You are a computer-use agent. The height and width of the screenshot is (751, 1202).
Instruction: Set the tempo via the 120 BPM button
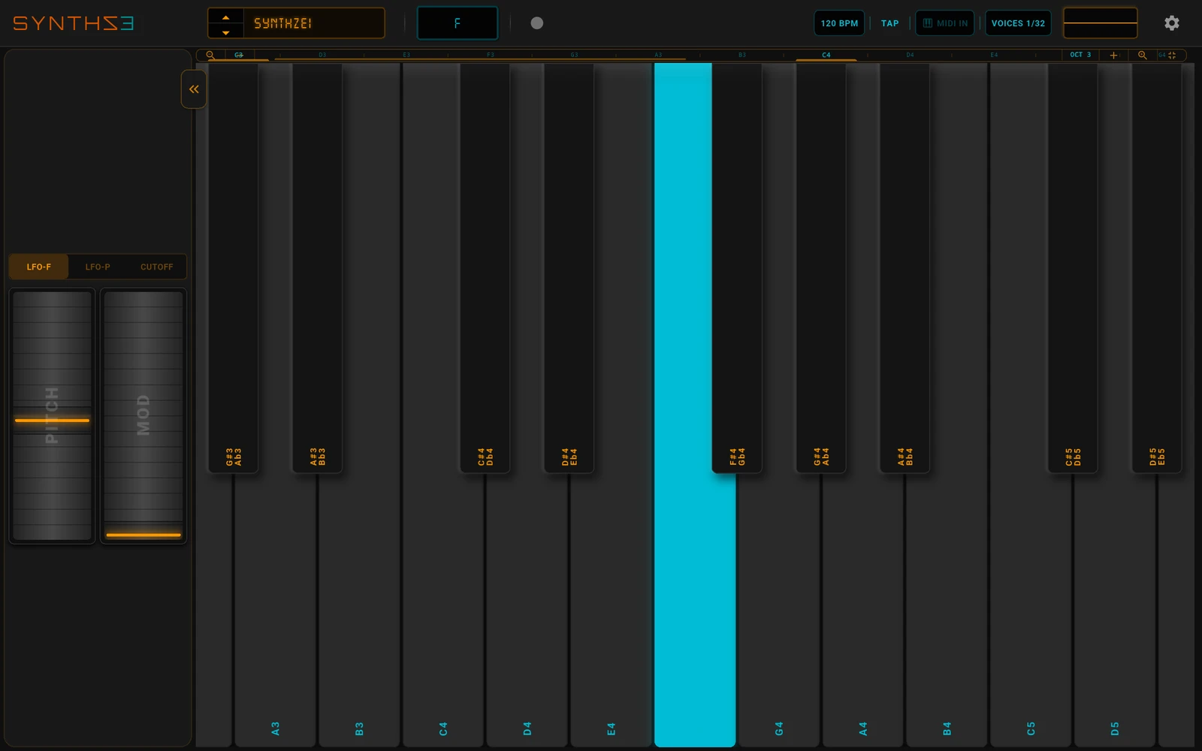pos(839,23)
